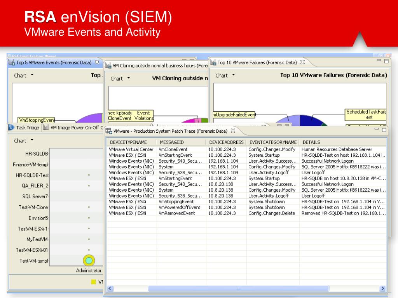This screenshot has width=398, height=298.
Task: Click 'HR-SQLDB-Test on host 192.168.1.104' details cell
Action: (344, 155)
